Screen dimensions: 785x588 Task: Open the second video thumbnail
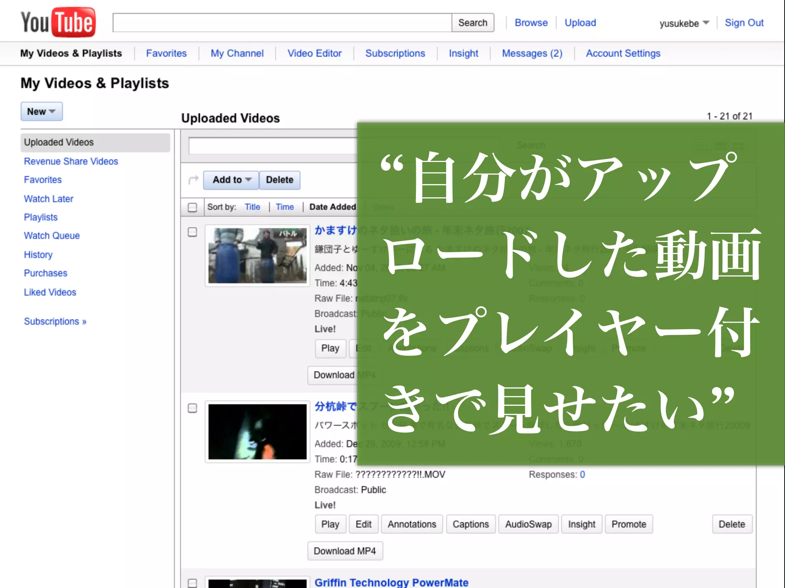(x=257, y=432)
